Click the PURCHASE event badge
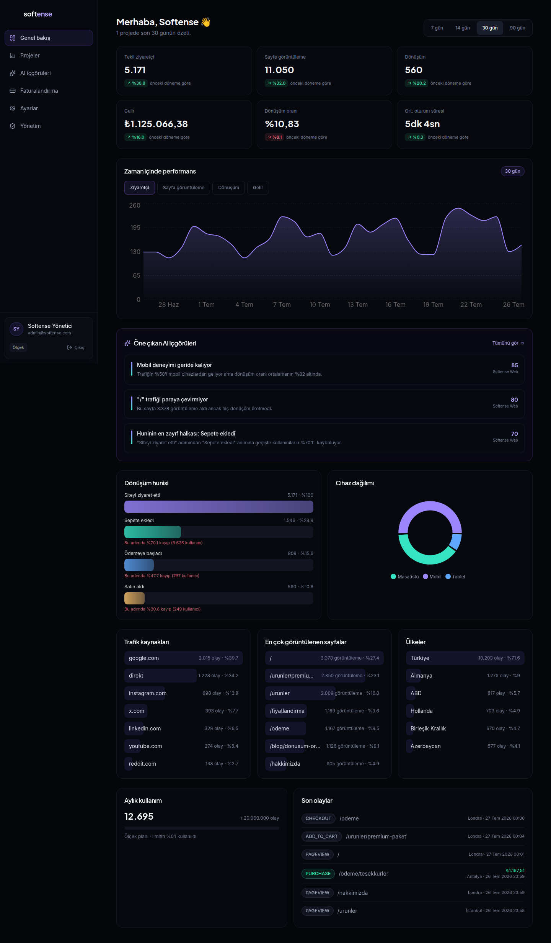Image resolution: width=551 pixels, height=943 pixels. pos(318,874)
